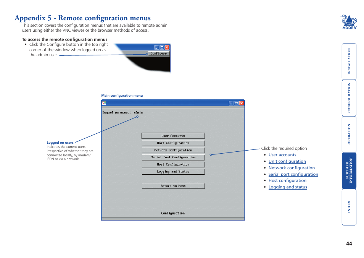Open the Serial port configuration hyperlink
Viewport: 364px width, 258px height.
click(x=293, y=174)
